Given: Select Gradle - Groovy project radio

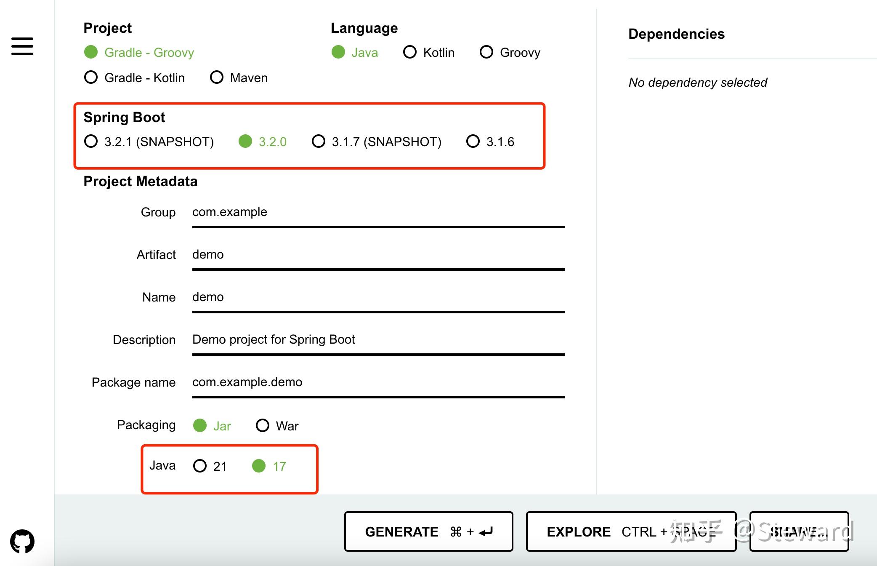Looking at the screenshot, I should pyautogui.click(x=91, y=52).
